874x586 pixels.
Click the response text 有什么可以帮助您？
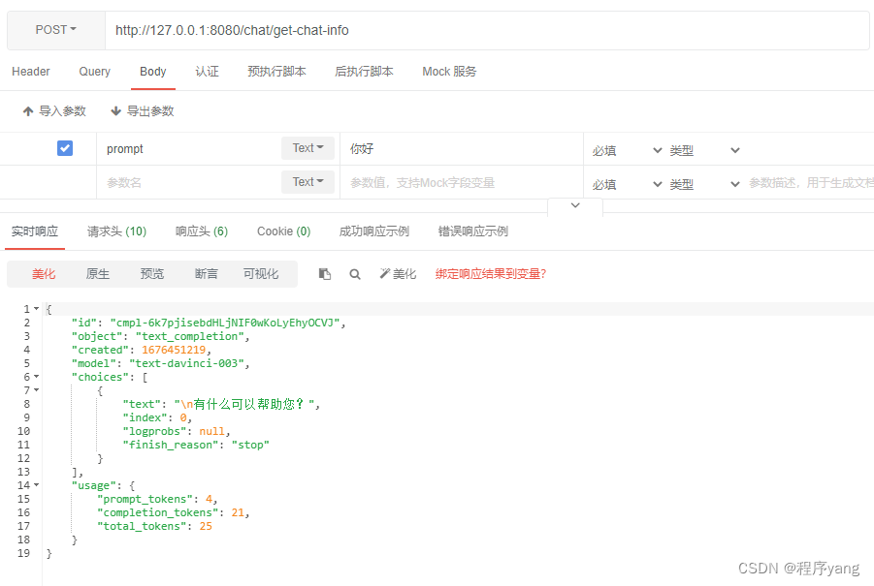pos(249,404)
